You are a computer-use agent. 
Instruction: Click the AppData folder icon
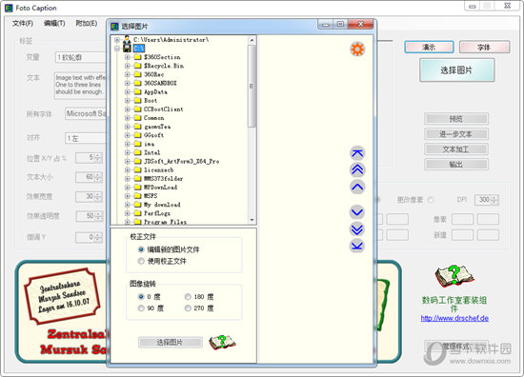click(138, 91)
